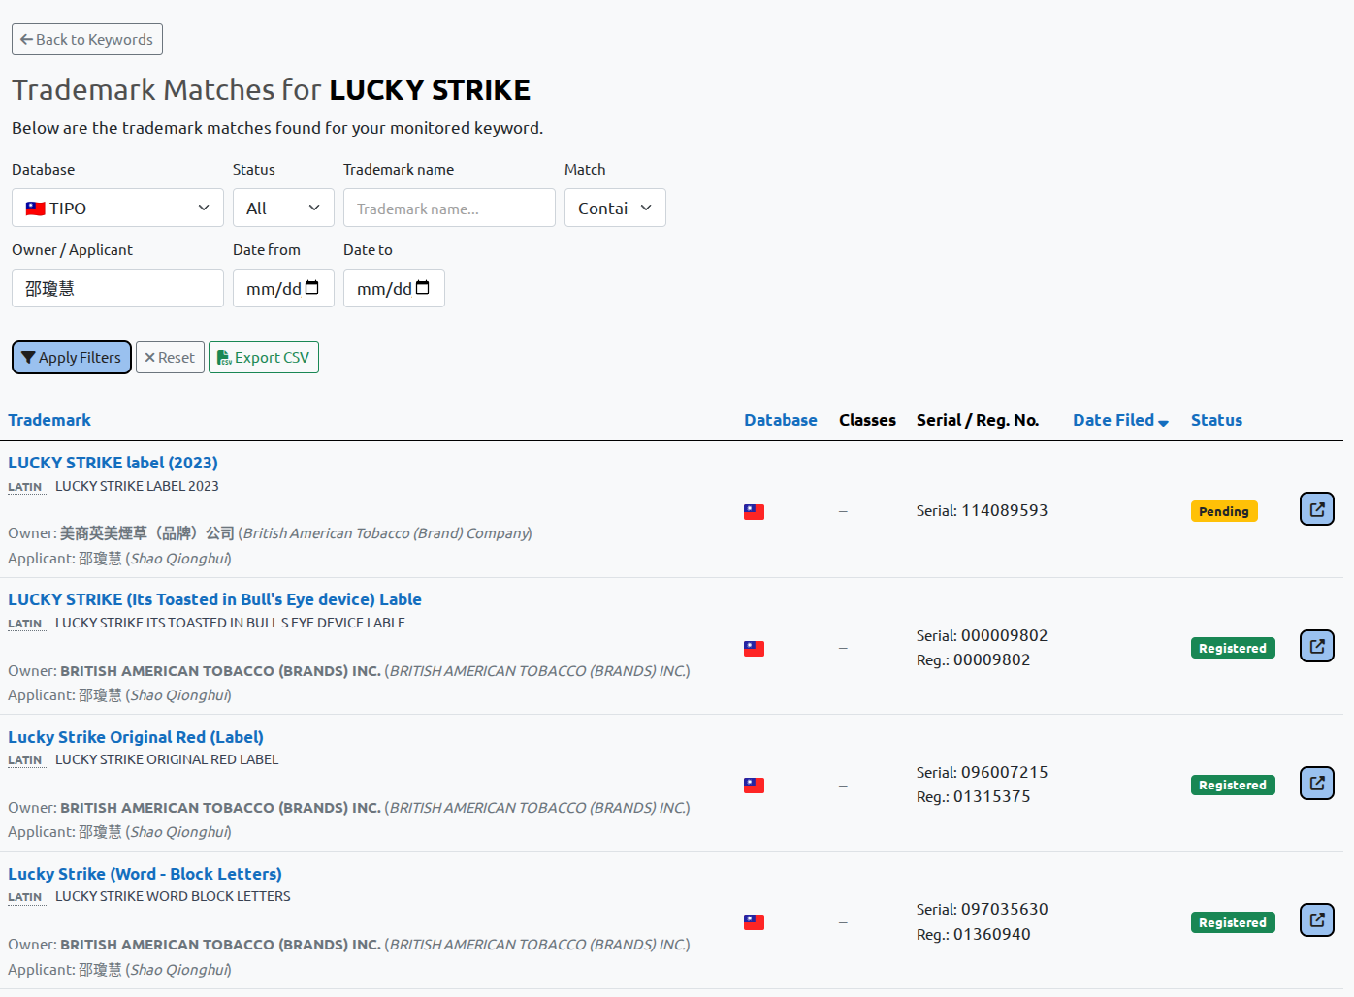Export results as CSV
The height and width of the screenshot is (997, 1354).
pos(264,358)
